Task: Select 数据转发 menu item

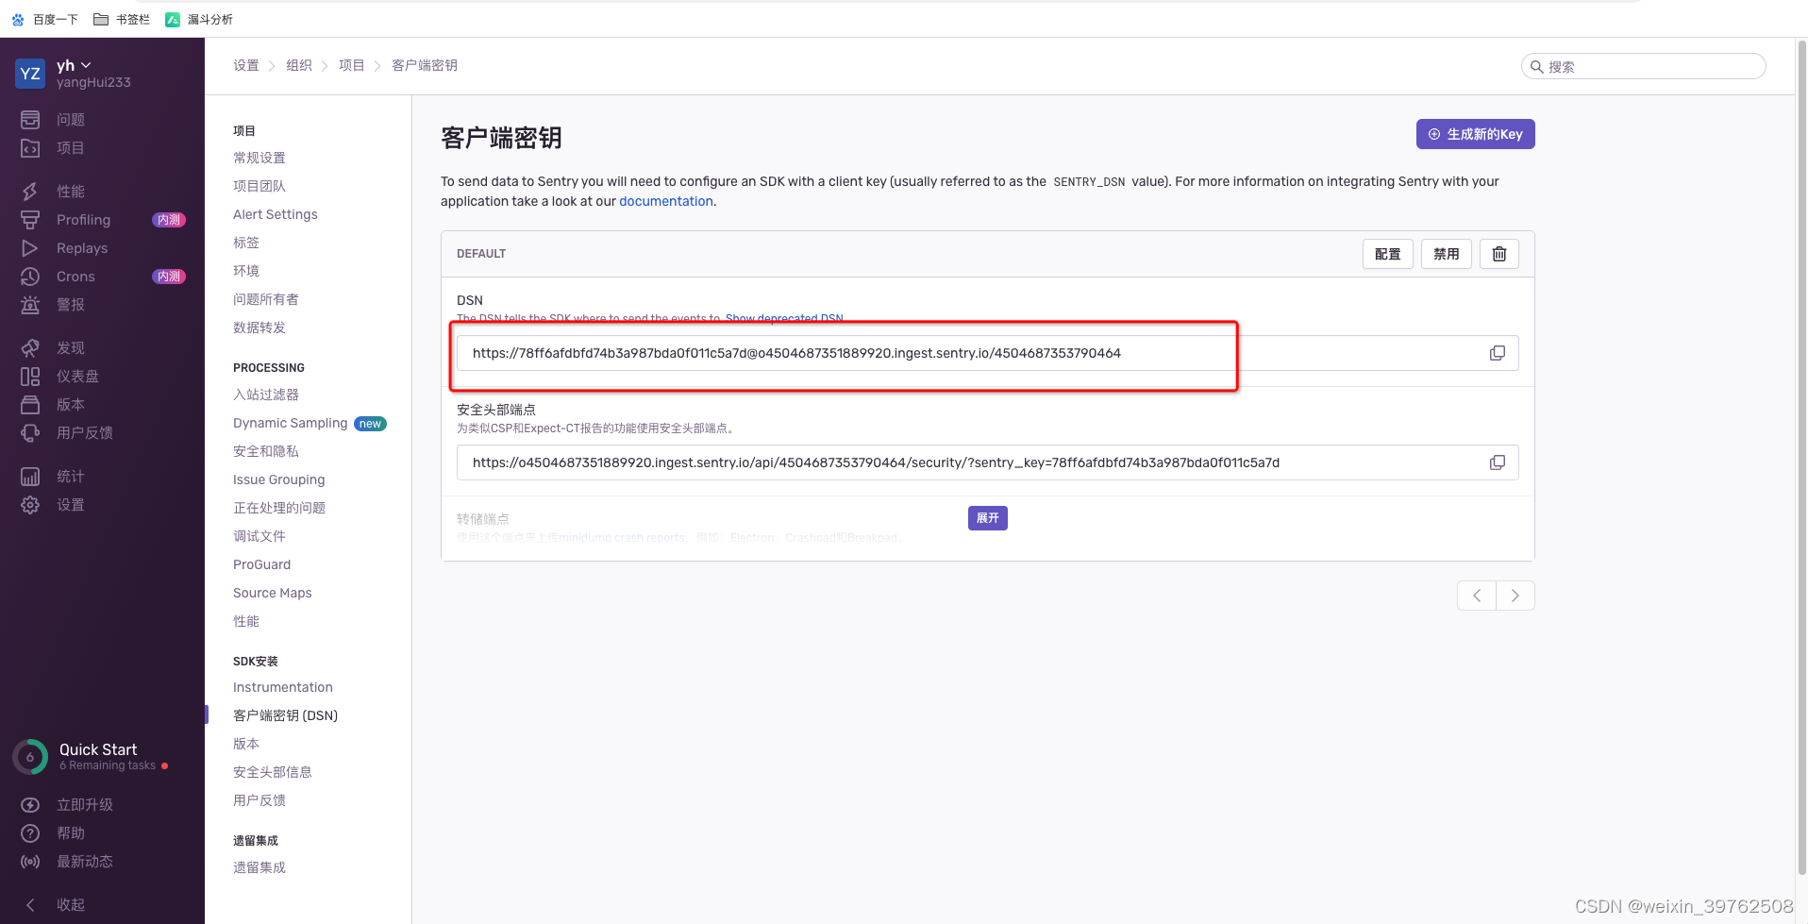Action: coord(259,328)
